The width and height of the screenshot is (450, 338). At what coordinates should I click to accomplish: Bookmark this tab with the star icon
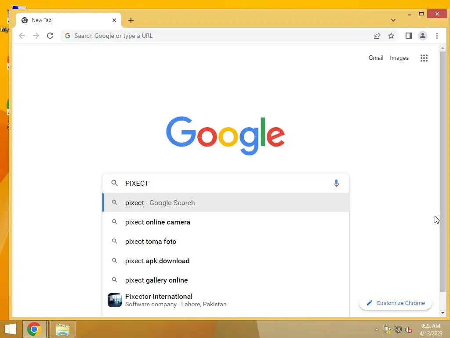click(x=391, y=36)
